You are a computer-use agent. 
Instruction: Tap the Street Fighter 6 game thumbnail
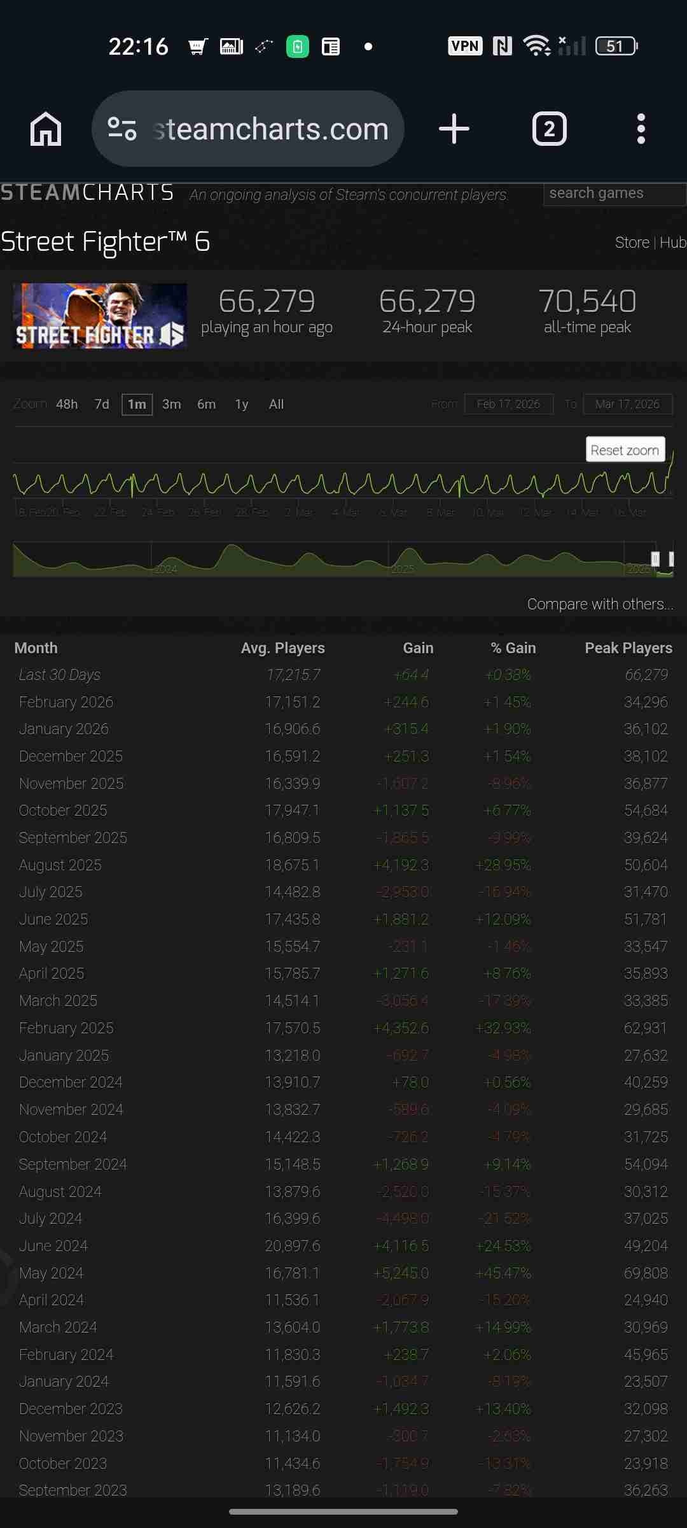click(x=100, y=316)
